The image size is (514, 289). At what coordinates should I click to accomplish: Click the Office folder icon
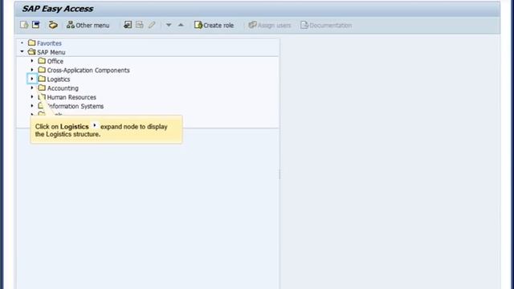[x=42, y=61]
